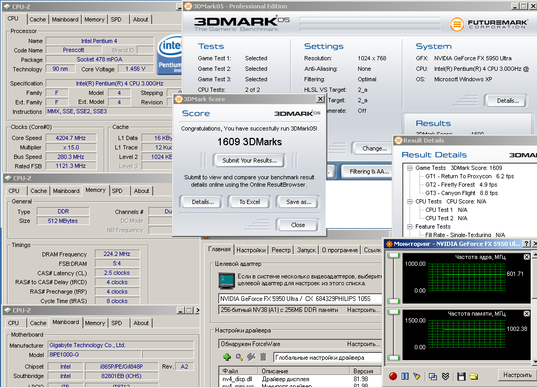Select the Главная tab

(x=219, y=249)
